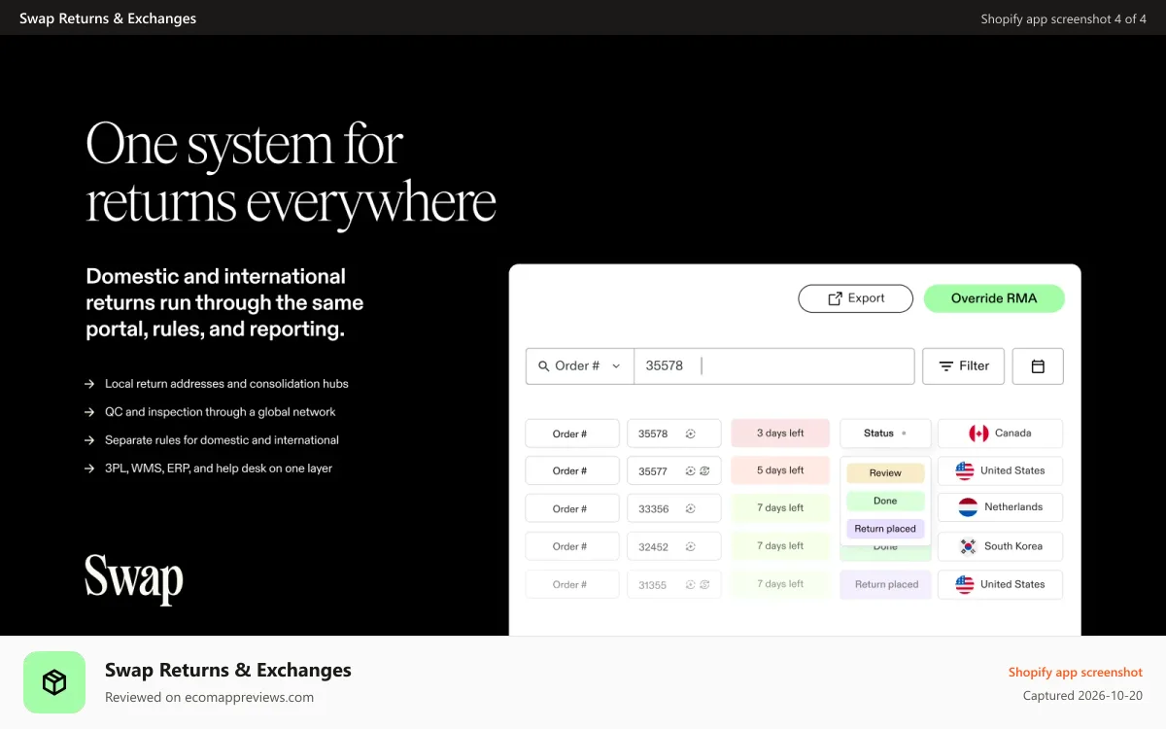Click the exchange icon next to order 35577
Viewport: 1166px width, 729px height.
(691, 470)
